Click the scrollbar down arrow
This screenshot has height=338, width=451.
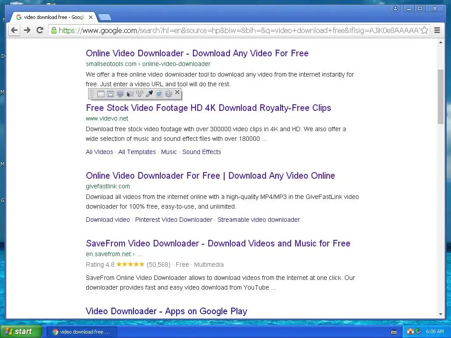(x=440, y=314)
